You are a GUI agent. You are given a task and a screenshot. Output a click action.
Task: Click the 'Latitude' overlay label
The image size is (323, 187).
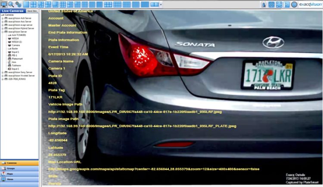tap(56, 148)
